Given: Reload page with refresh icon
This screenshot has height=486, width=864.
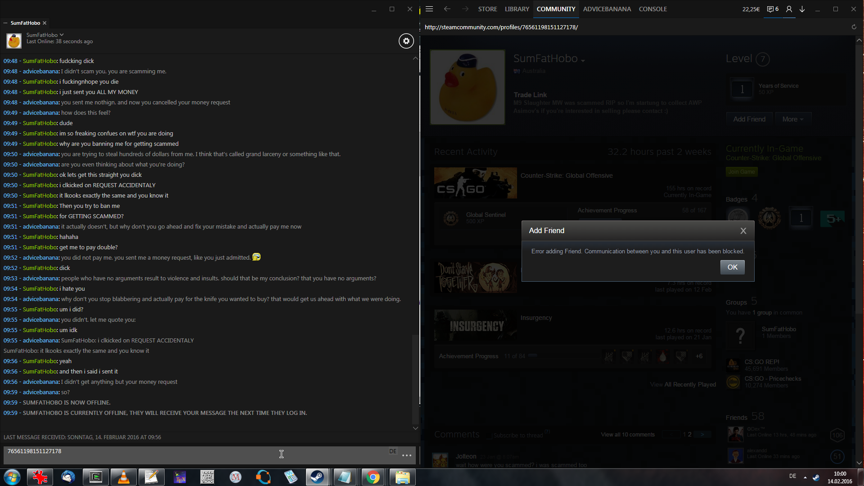Looking at the screenshot, I should click(x=854, y=27).
